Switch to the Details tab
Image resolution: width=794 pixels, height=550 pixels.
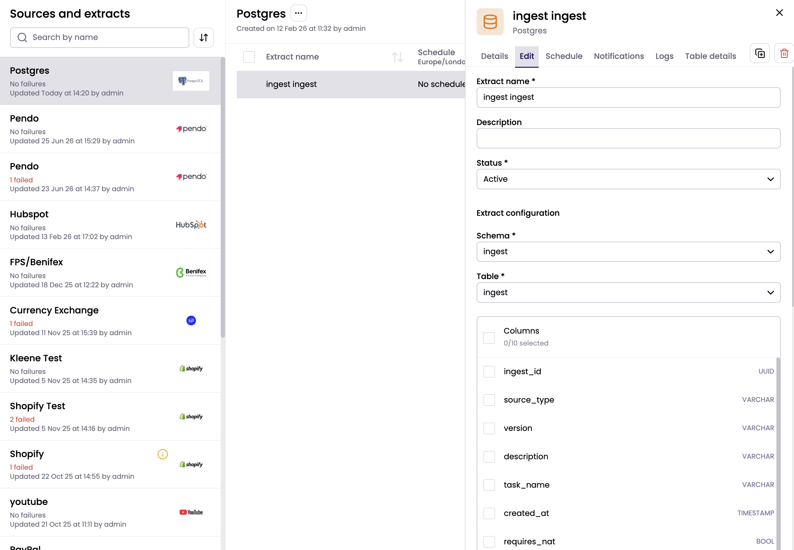coord(495,56)
